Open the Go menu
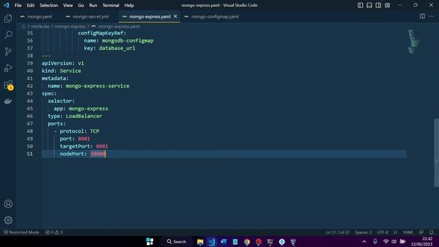 pos(81,5)
